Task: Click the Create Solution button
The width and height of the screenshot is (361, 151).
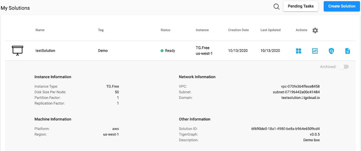Action: pyautogui.click(x=342, y=6)
